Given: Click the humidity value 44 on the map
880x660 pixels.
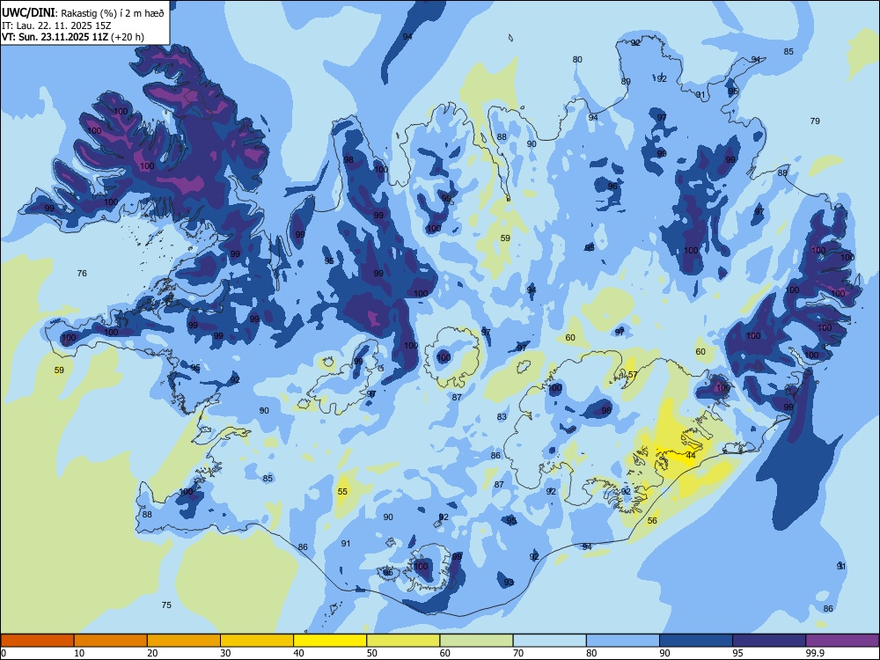Looking at the screenshot, I should [691, 455].
